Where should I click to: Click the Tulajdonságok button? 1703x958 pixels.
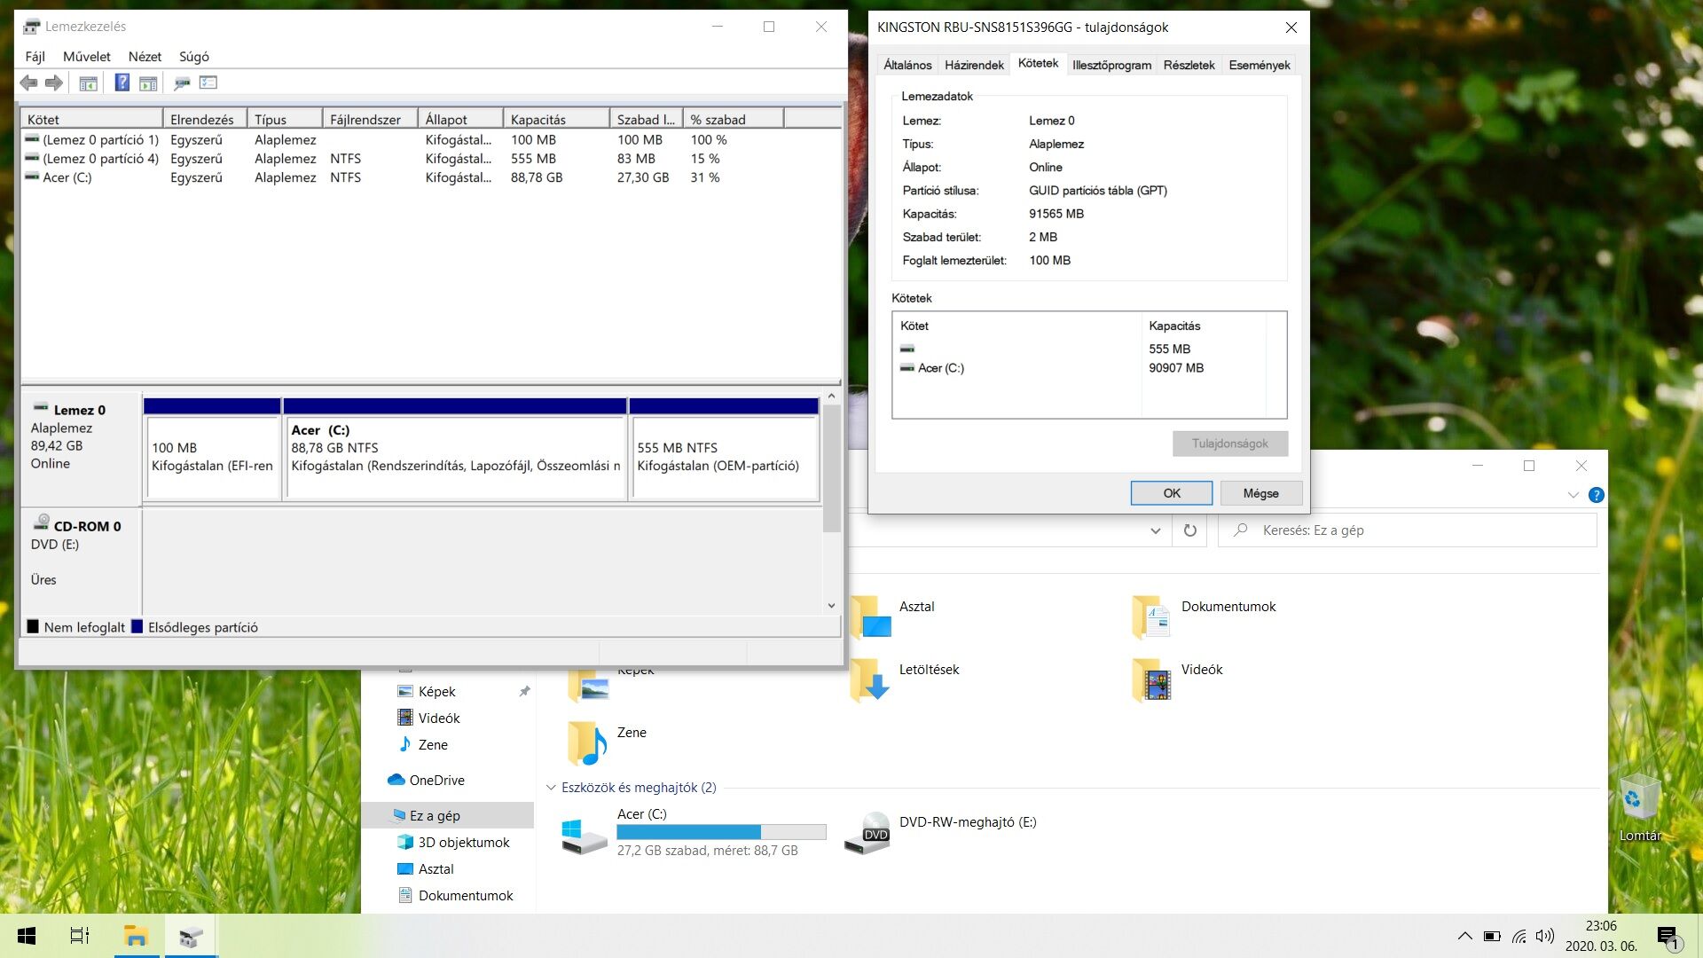click(x=1229, y=444)
